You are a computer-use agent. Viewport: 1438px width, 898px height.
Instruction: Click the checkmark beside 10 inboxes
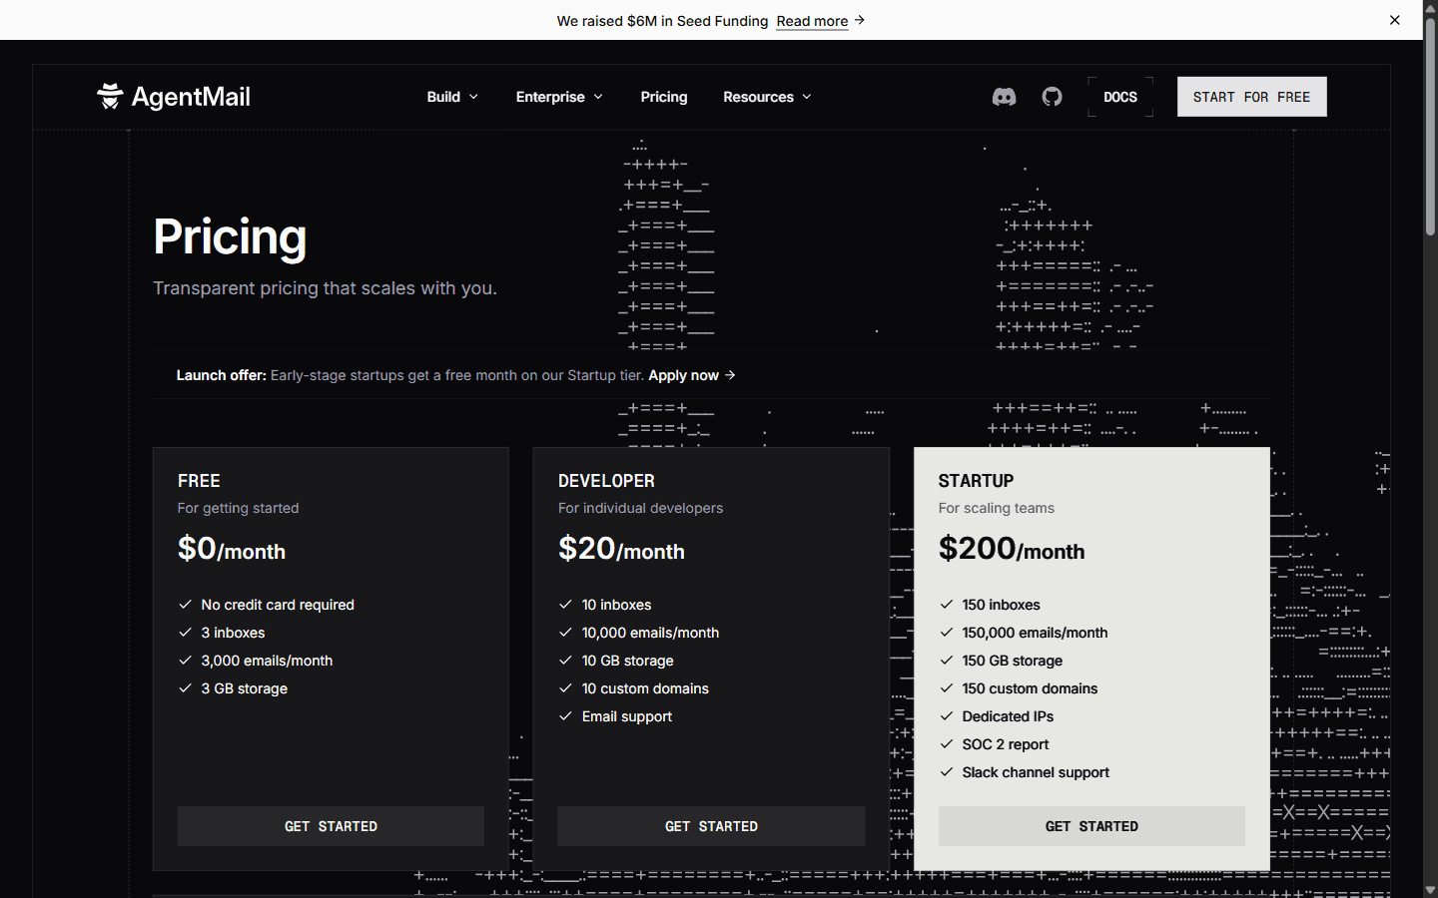coord(565,605)
